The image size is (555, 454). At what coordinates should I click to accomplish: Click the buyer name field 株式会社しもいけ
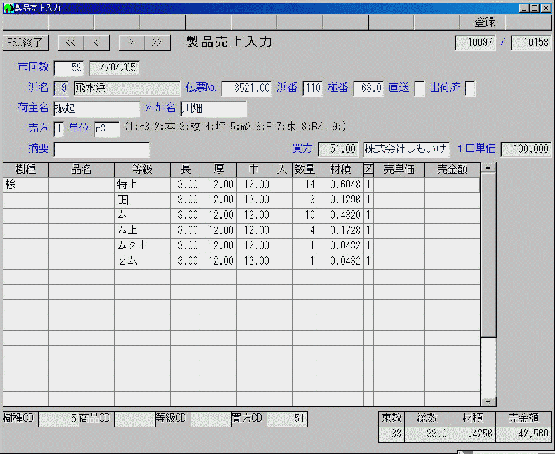[406, 149]
